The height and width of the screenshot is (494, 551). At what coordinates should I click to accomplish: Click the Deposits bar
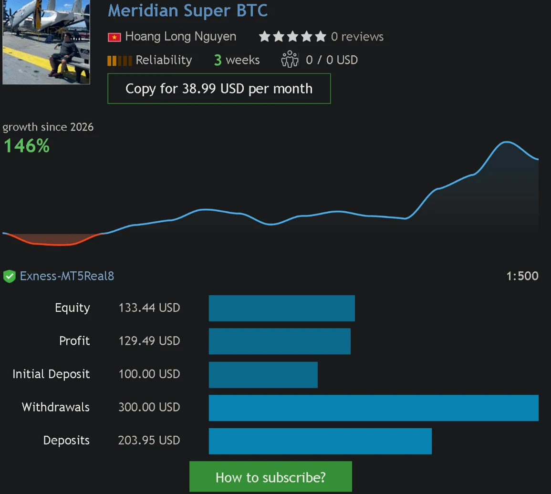pyautogui.click(x=320, y=441)
